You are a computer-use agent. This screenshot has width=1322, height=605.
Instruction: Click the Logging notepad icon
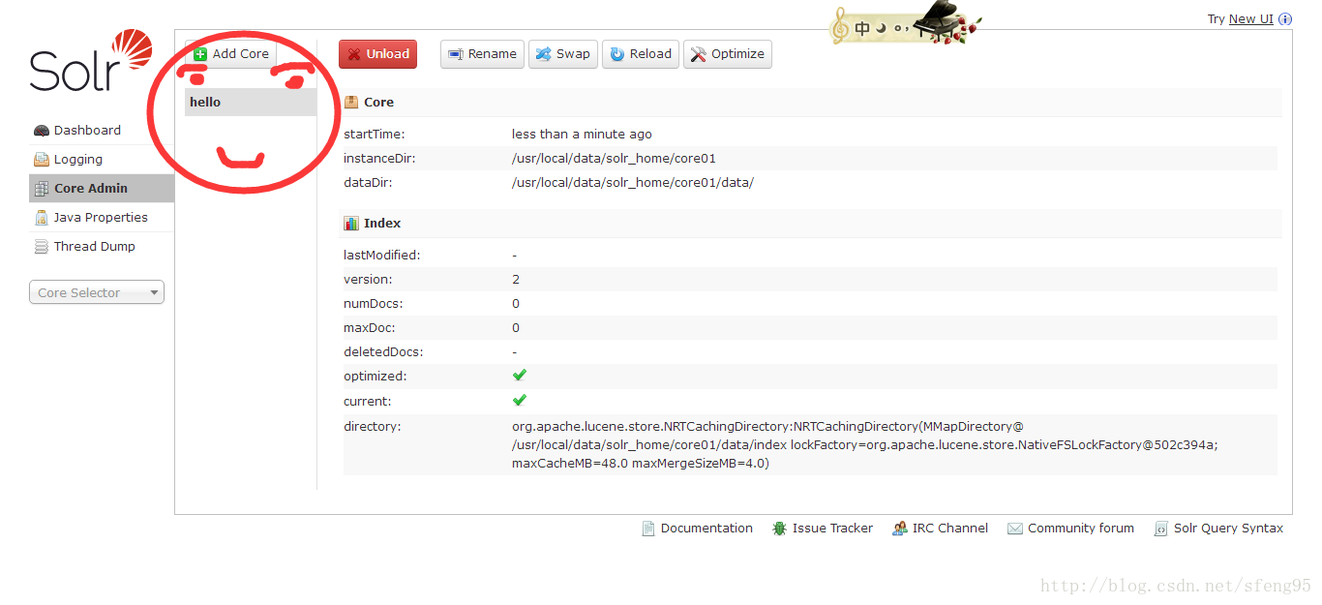42,160
